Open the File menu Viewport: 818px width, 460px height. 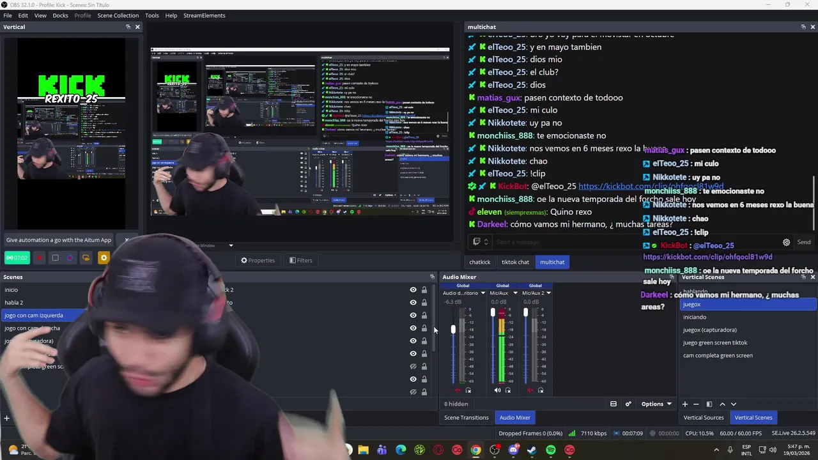[8, 15]
